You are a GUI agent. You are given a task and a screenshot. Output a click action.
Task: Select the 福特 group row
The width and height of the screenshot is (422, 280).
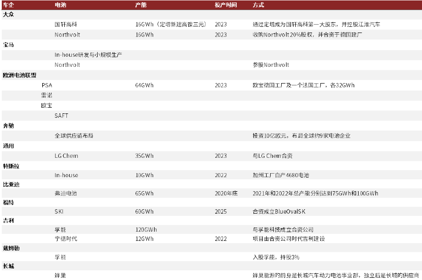[x=212, y=202]
